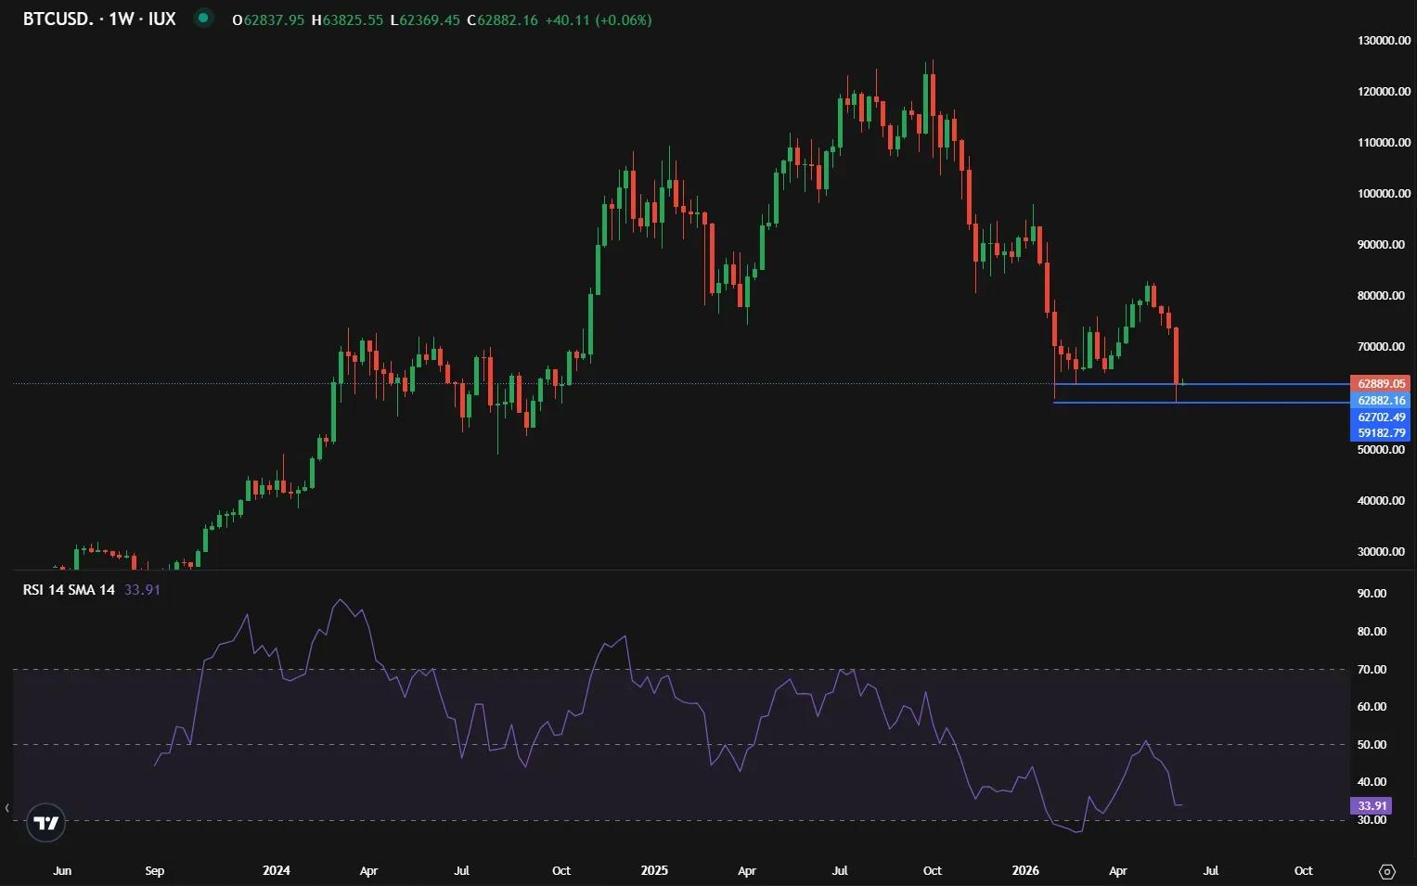Viewport: 1417px width, 886px height.
Task: Click the BTCUSD. · 1W · IUX symbol title
Action: [x=99, y=19]
